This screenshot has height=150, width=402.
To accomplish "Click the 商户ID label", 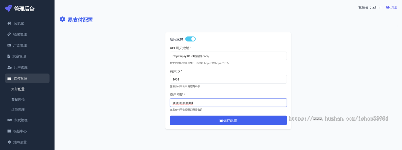I will point(176,71).
